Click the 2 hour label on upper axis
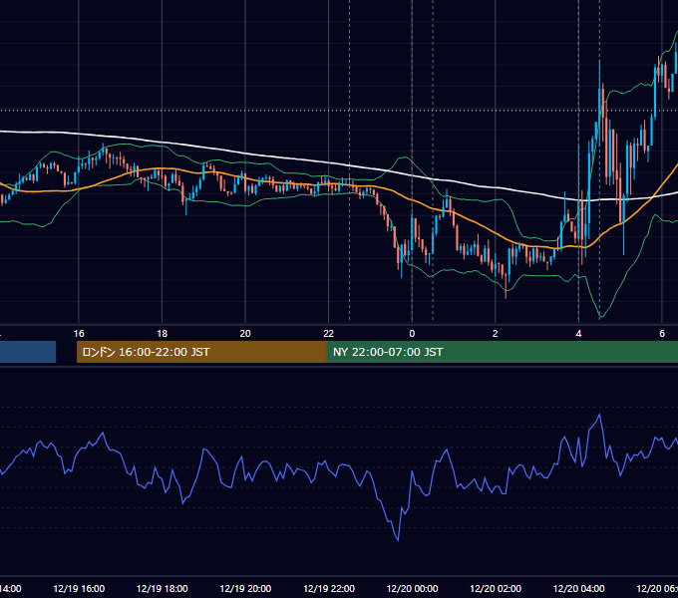Viewport: 678px width, 598px height. [x=496, y=333]
